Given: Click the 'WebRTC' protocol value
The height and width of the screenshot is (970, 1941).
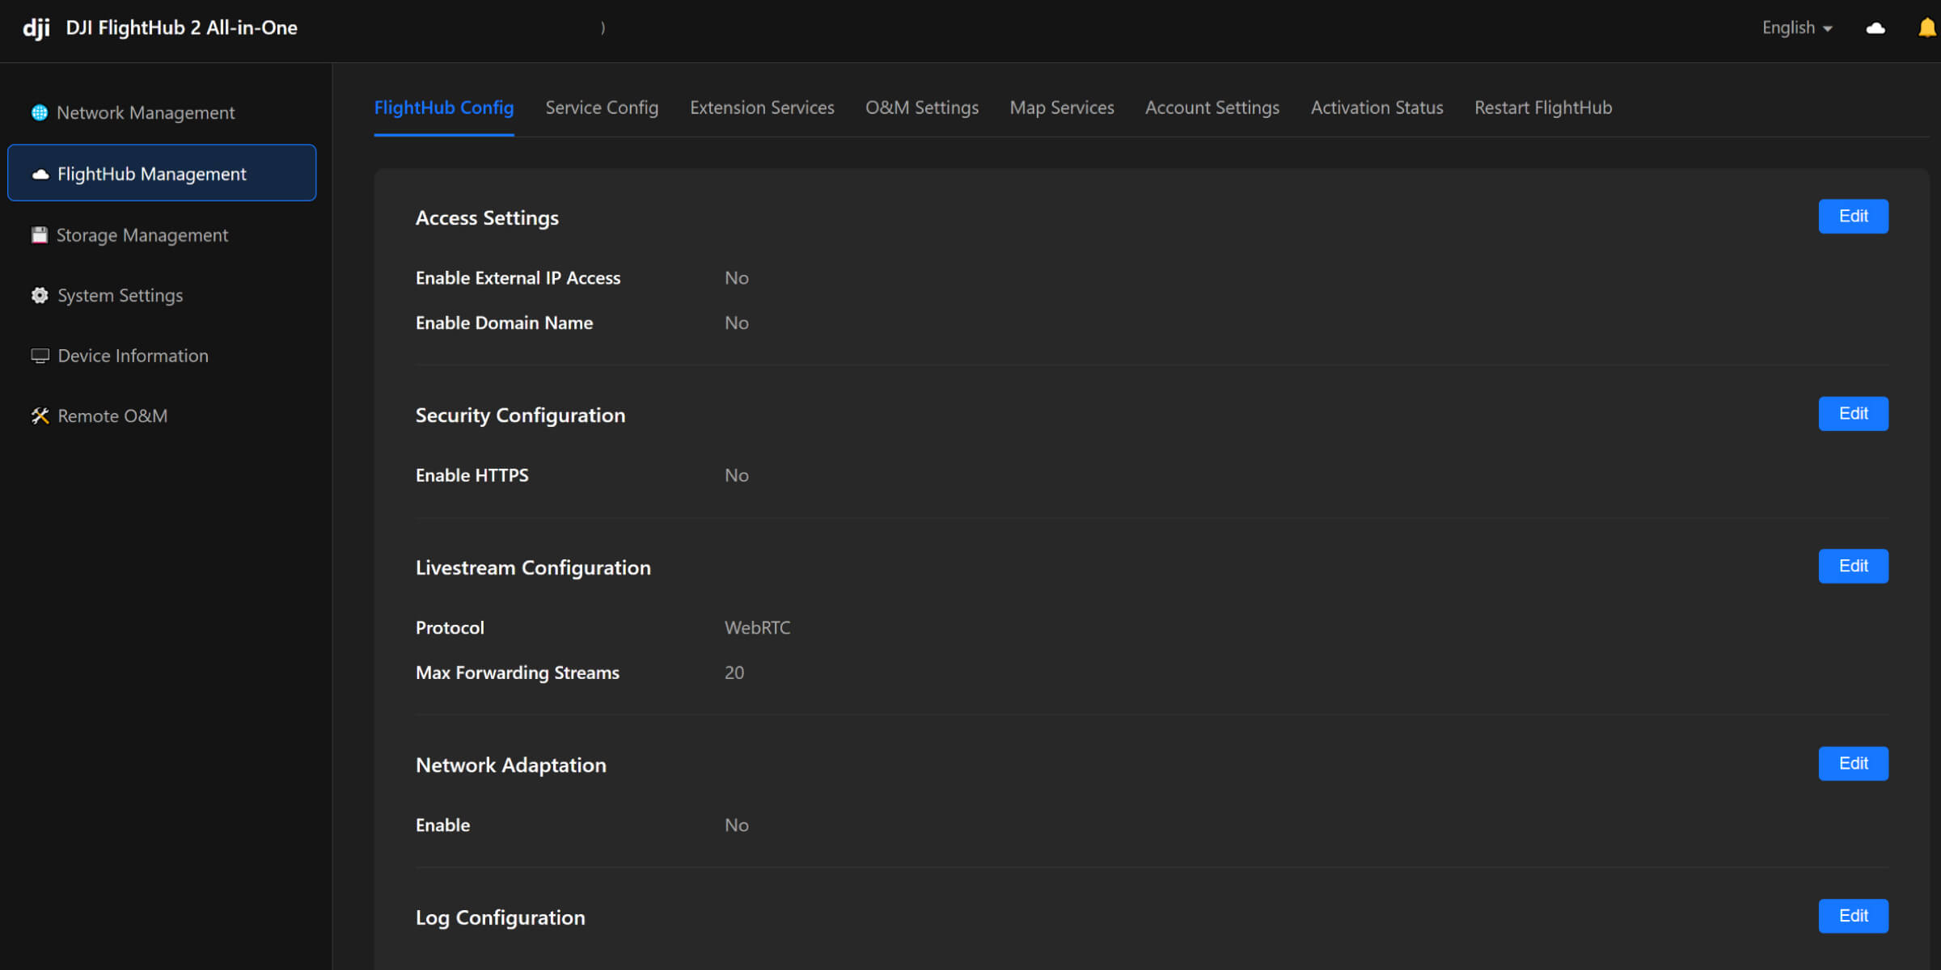Looking at the screenshot, I should [x=757, y=628].
